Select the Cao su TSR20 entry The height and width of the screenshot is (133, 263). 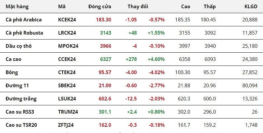coord(22,125)
